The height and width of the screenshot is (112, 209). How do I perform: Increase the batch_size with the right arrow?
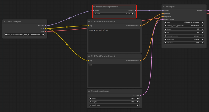click(x=138, y=105)
